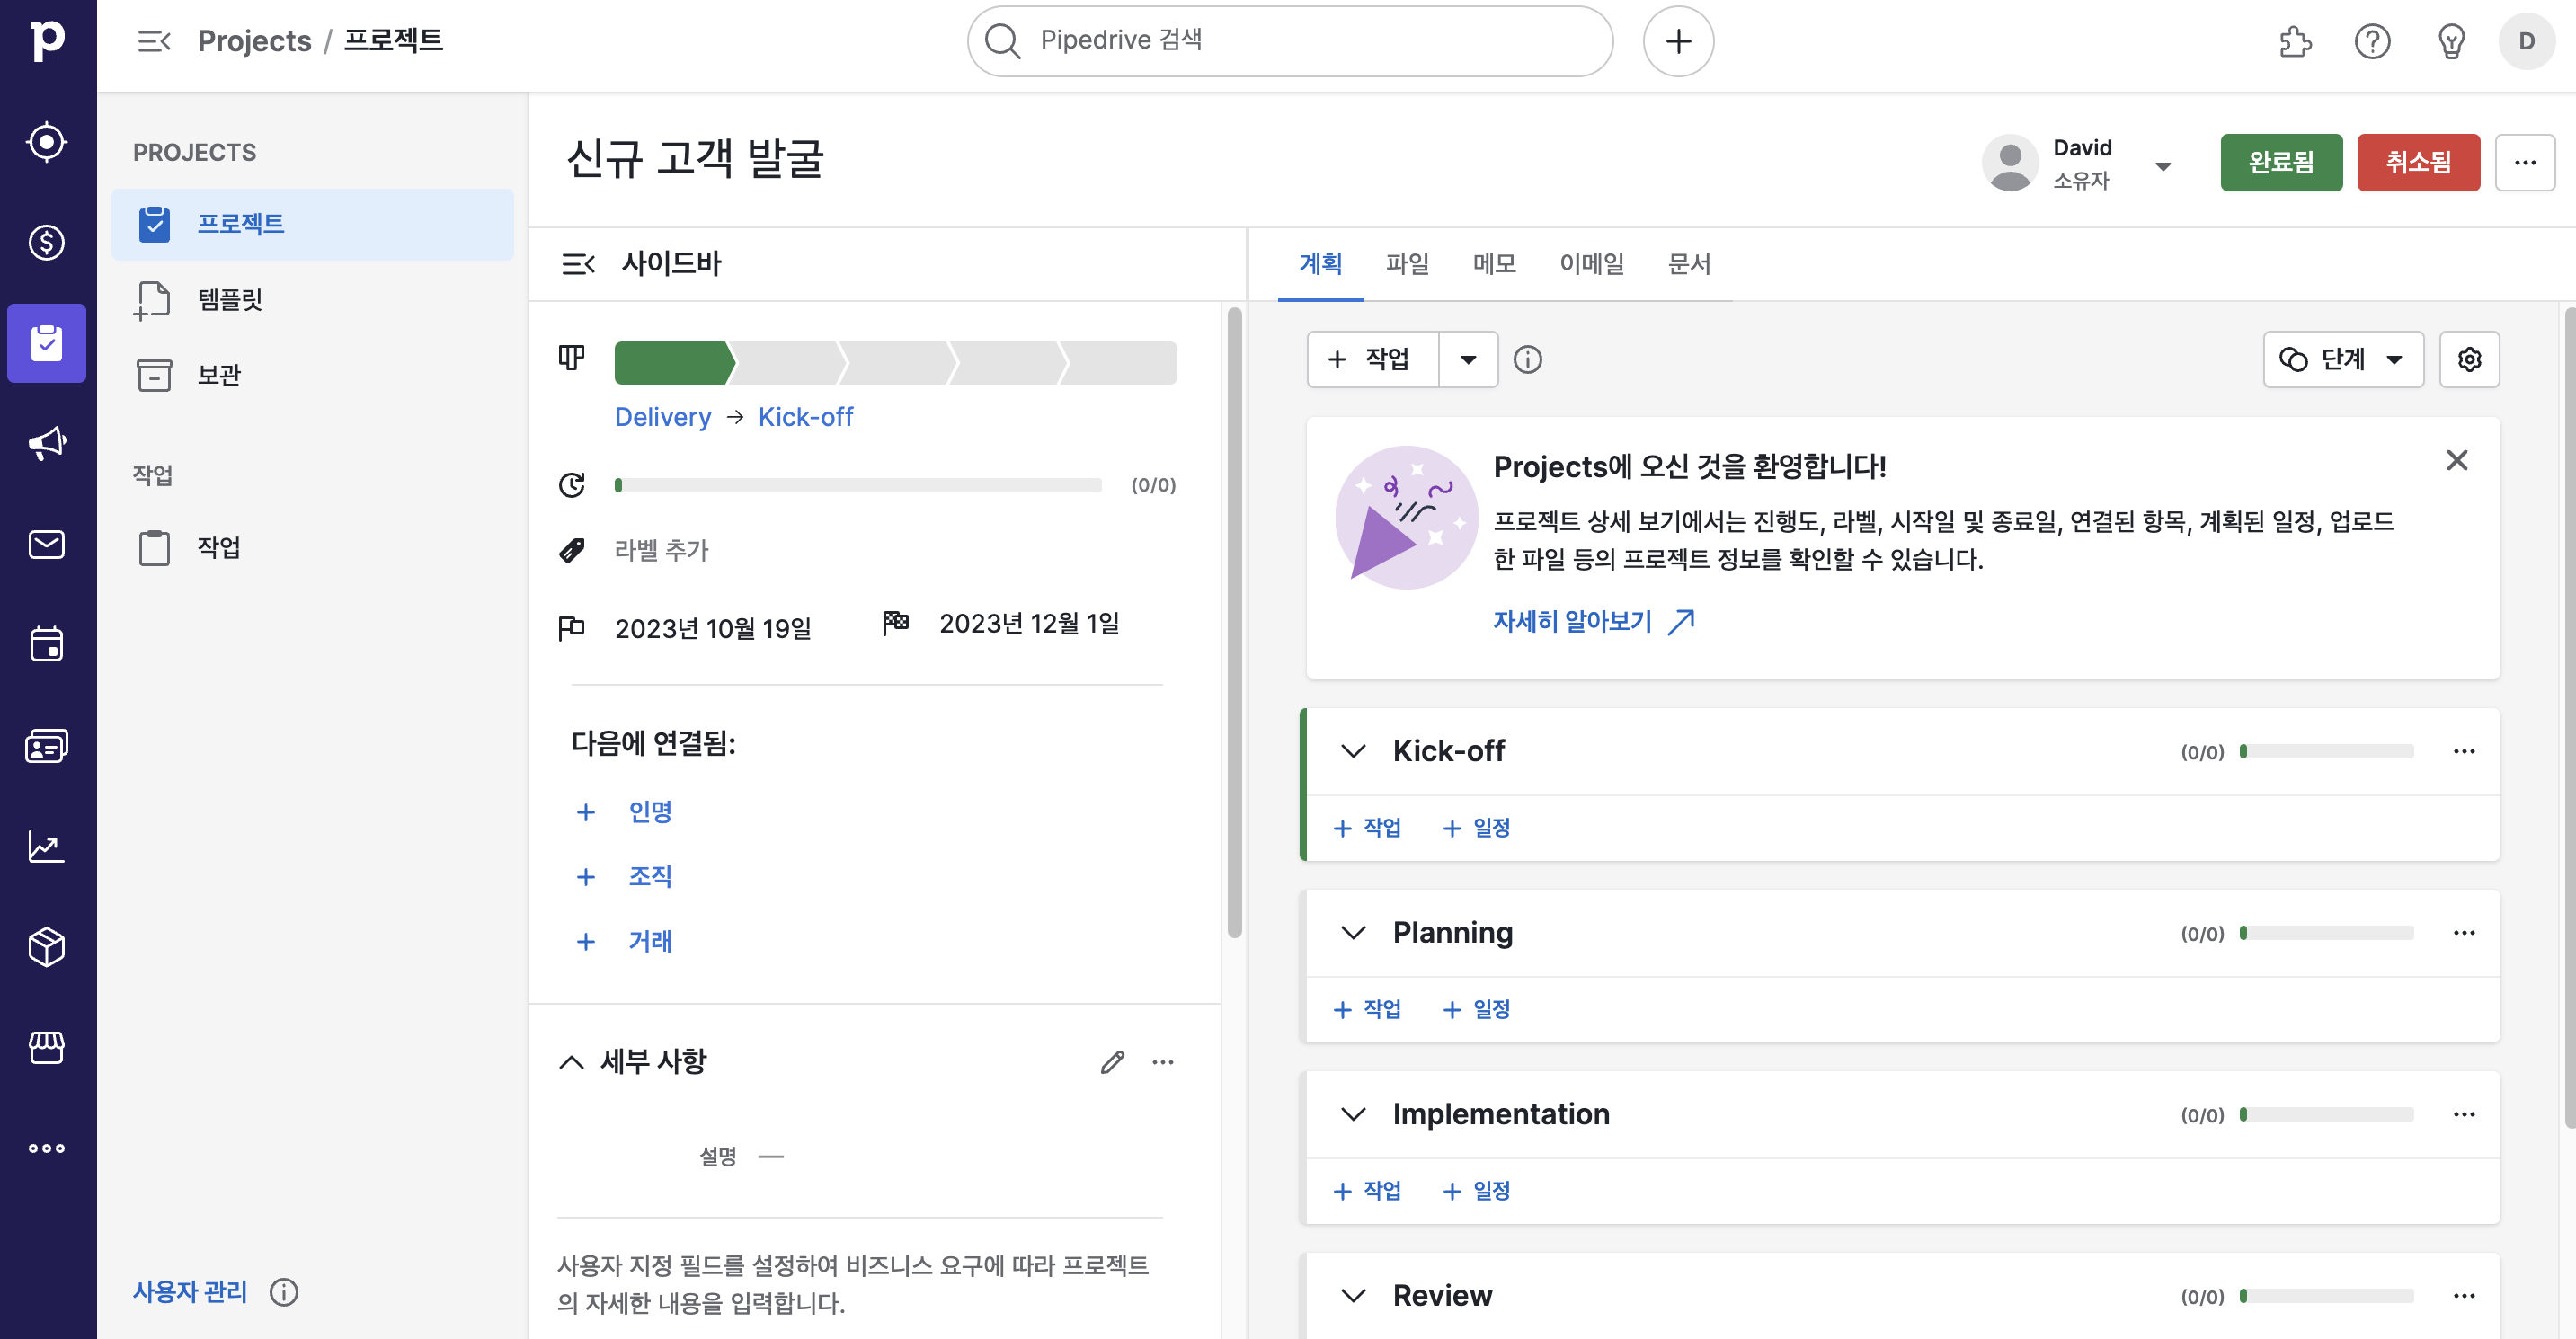Click the green Kick-off stage in phase bar
2576x1339 pixels.
[x=673, y=363]
